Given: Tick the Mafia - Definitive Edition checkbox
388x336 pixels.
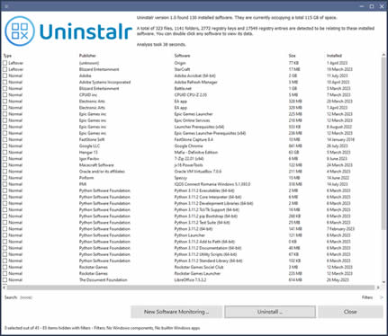Looking at the screenshot, I should tap(5, 152).
